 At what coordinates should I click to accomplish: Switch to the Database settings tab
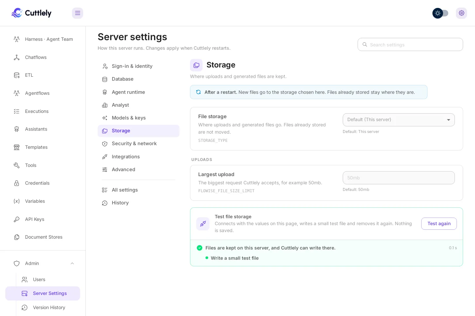(x=139, y=79)
